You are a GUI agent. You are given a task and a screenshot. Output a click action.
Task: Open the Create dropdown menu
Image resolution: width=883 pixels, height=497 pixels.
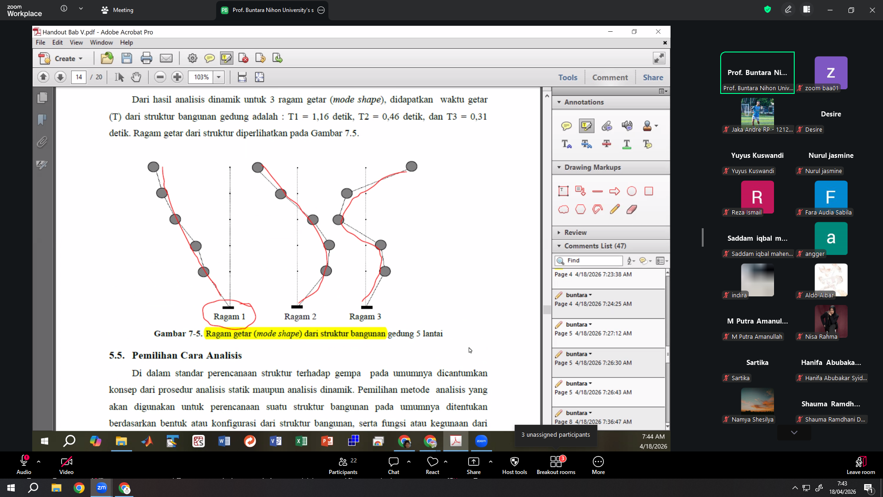61,58
